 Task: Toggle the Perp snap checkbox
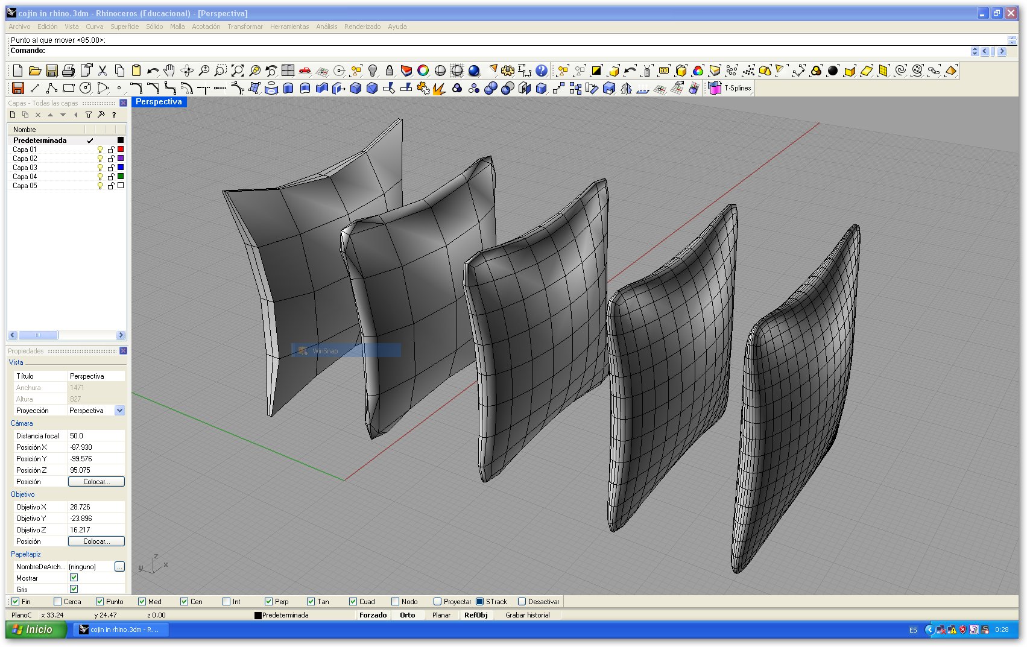[x=269, y=602]
